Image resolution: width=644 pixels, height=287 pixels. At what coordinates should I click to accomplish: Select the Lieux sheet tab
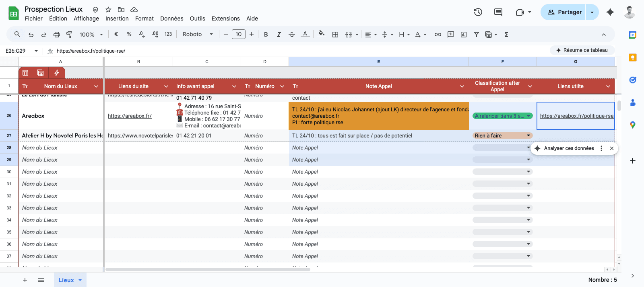pyautogui.click(x=70, y=280)
